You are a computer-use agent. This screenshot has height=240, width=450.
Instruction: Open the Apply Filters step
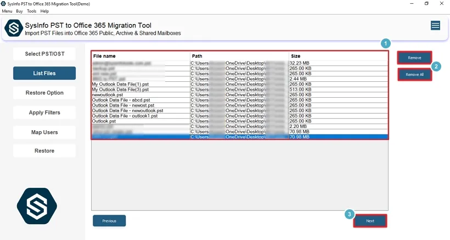(x=44, y=113)
